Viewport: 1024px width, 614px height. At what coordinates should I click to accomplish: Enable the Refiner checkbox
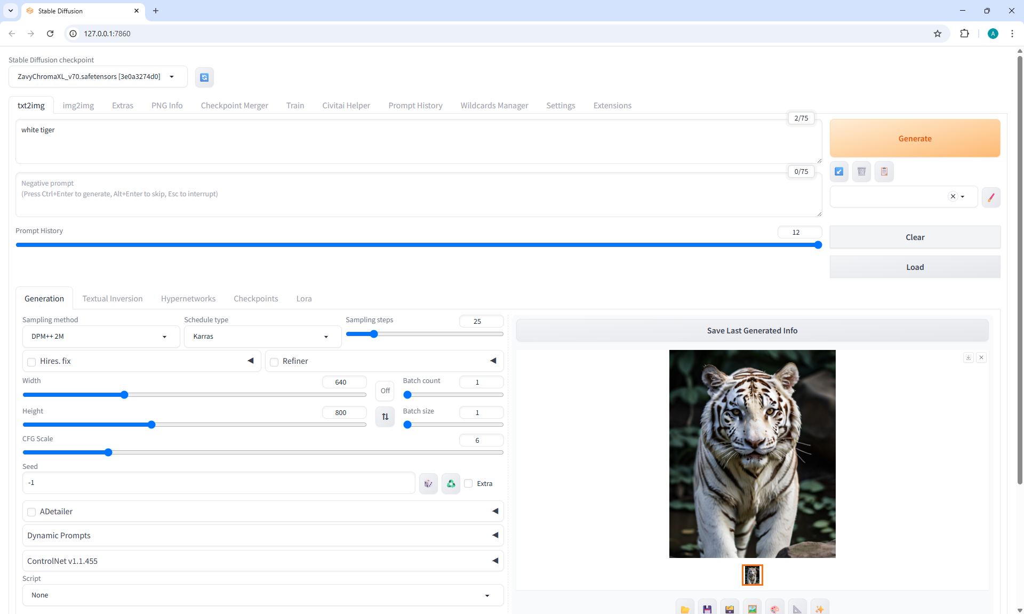274,362
